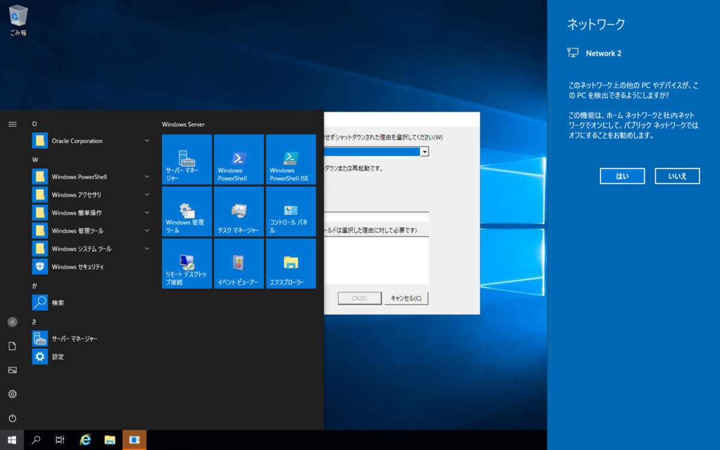Open taskbar search magnifier
The image size is (720, 450).
pyautogui.click(x=36, y=440)
